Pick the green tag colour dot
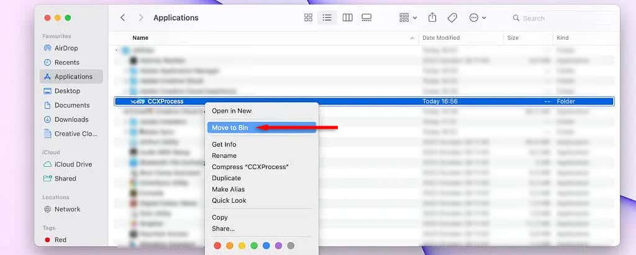Image resolution: width=636 pixels, height=255 pixels. coord(254,246)
